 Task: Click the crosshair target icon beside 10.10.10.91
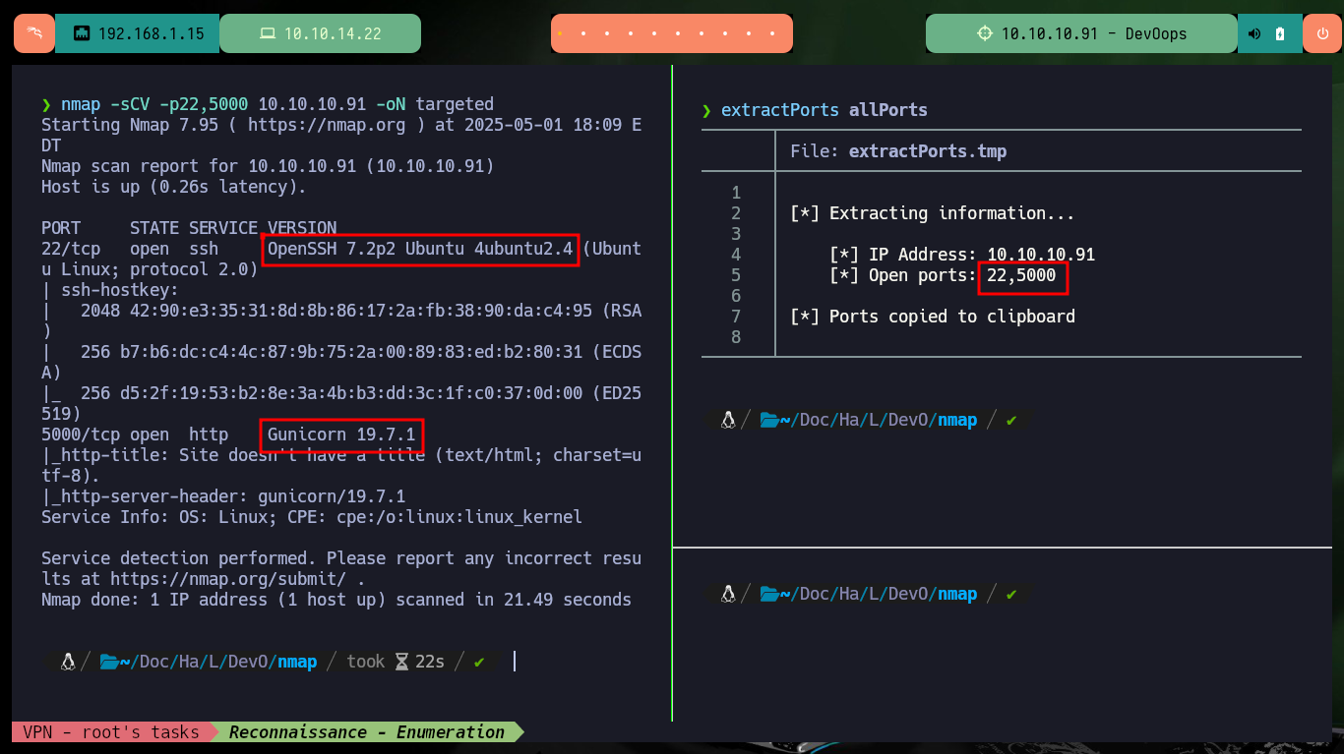(x=984, y=33)
